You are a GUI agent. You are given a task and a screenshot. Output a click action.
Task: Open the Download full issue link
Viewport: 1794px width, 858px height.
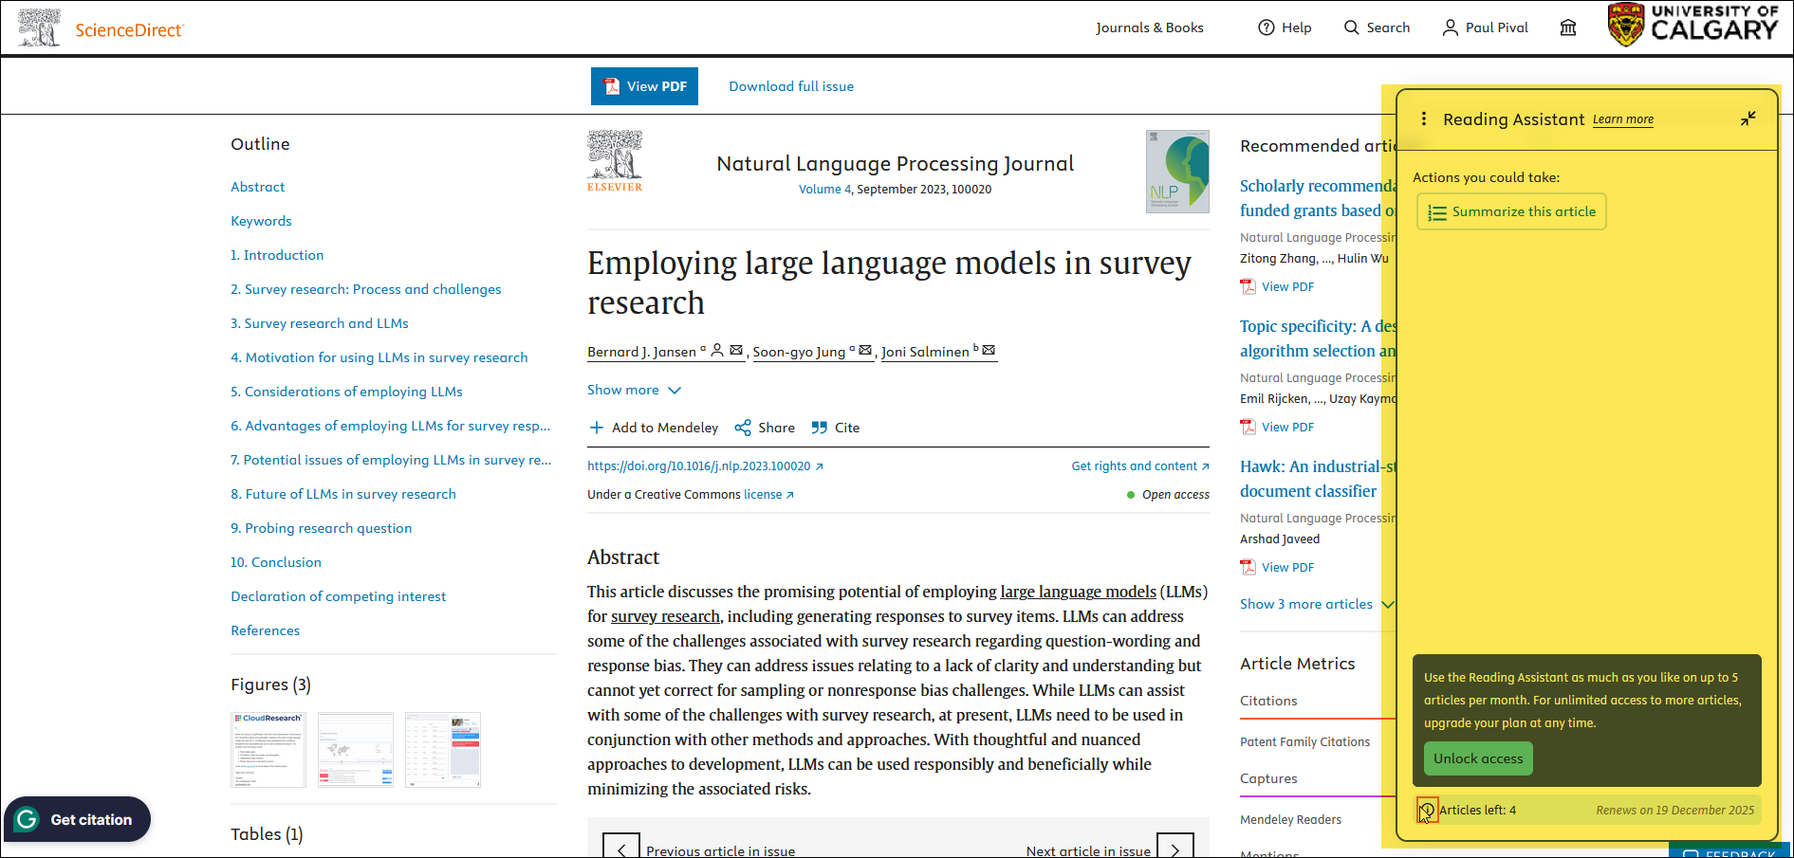pos(790,86)
